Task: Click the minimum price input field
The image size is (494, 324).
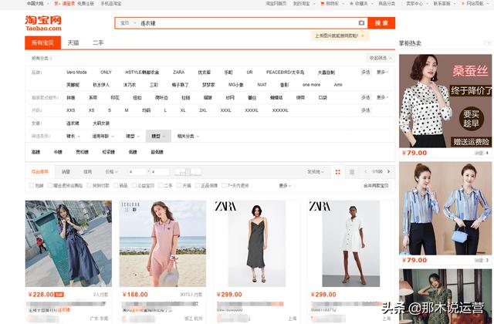Action: click(138, 172)
